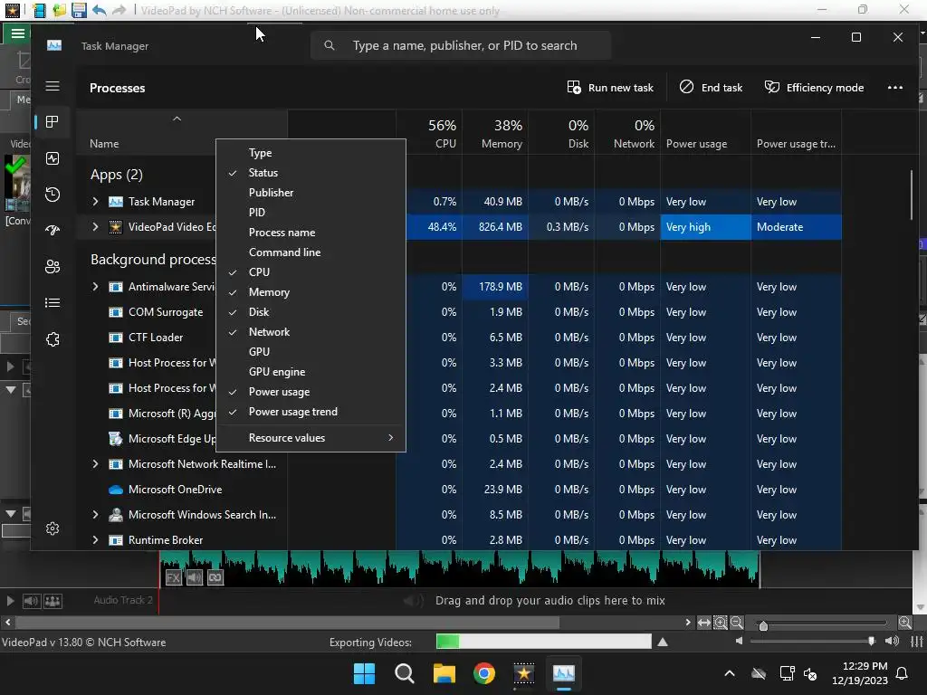The image size is (927, 695).
Task: Open Startup apps icon in sidebar
Action: [x=53, y=231]
